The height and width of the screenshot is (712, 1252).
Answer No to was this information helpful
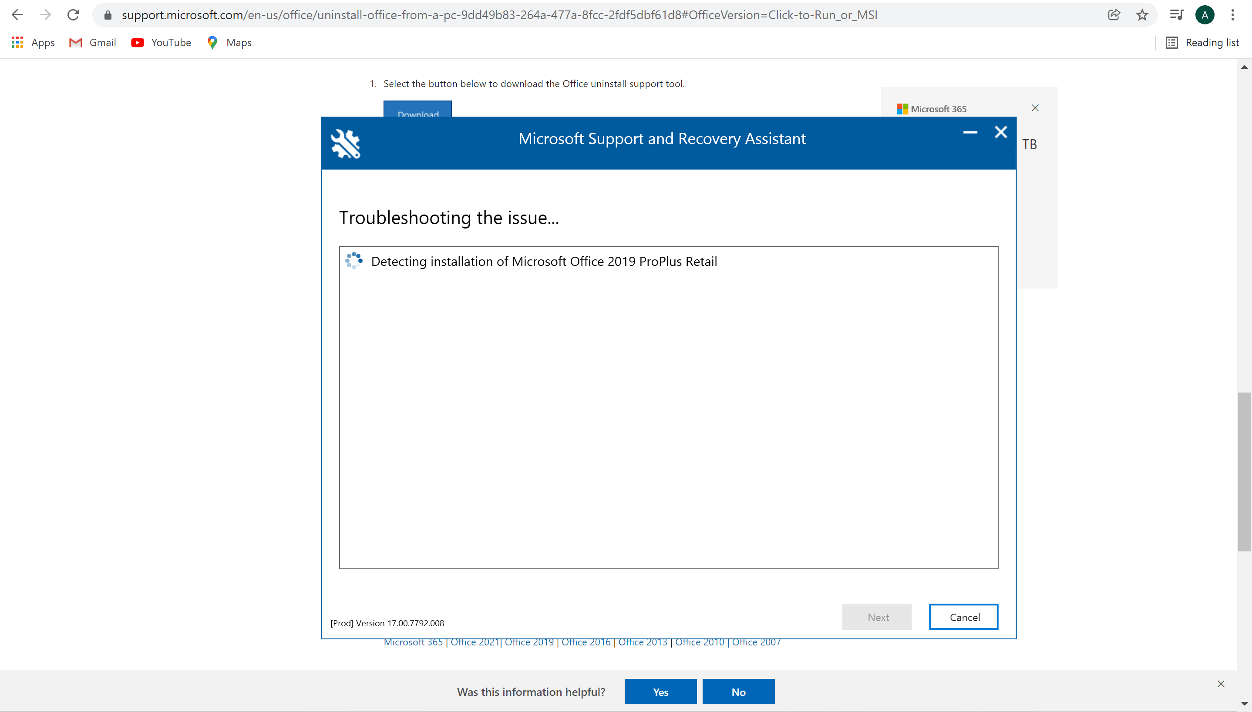(x=738, y=692)
